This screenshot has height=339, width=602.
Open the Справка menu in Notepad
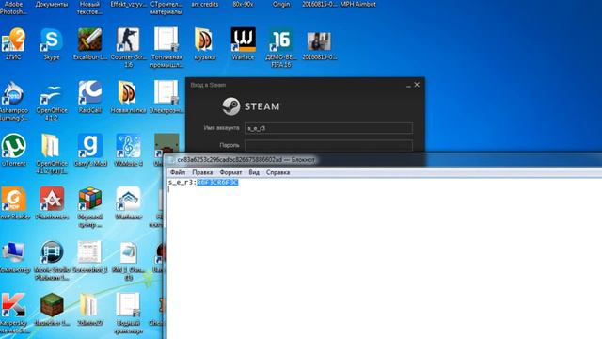(x=278, y=172)
